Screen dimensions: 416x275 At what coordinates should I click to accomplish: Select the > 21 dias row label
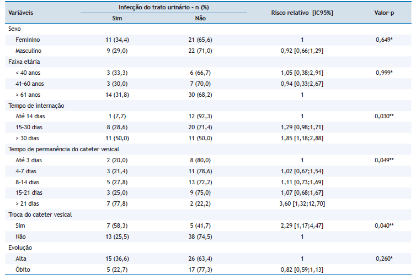(28, 204)
